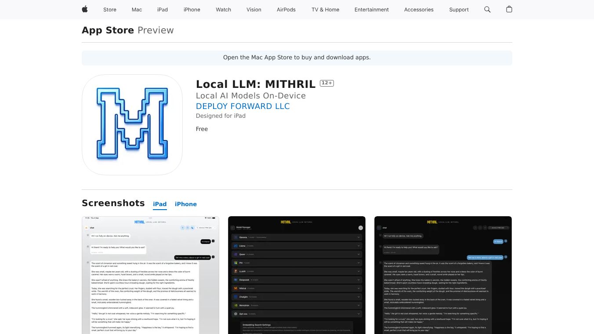Viewport: 594px width, 334px height.
Task: Open the Model Manager screenshot
Action: coord(297,275)
